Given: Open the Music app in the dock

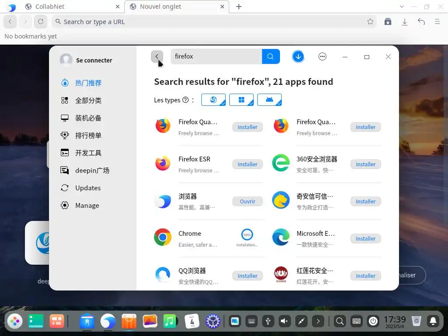Looking at the screenshot, I should pyautogui.click(x=170, y=322).
